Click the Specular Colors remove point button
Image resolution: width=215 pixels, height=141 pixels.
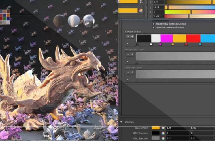(128, 72)
